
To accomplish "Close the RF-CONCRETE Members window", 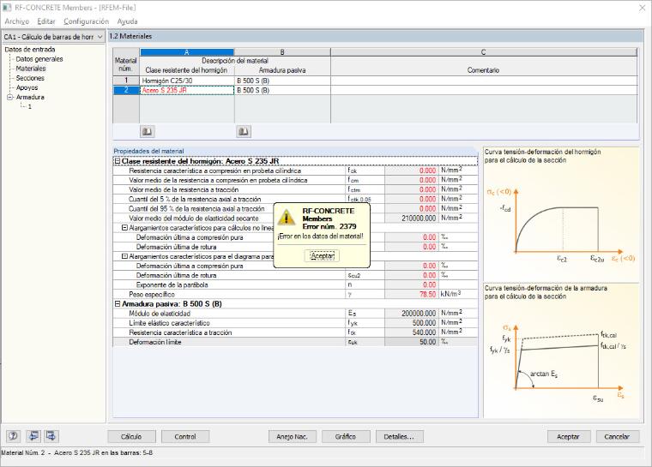I will click(x=642, y=8).
